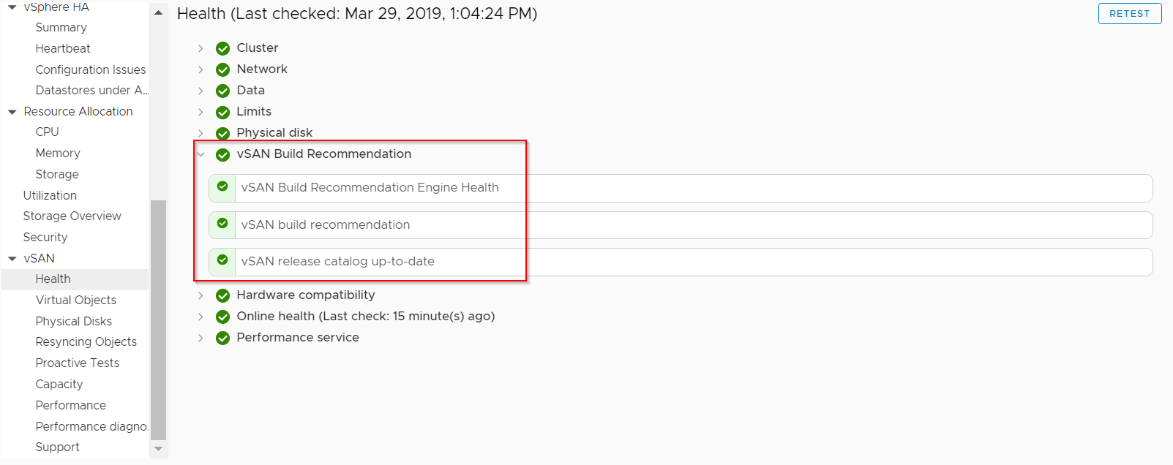
Task: Open the Storage Overview page
Action: click(72, 216)
